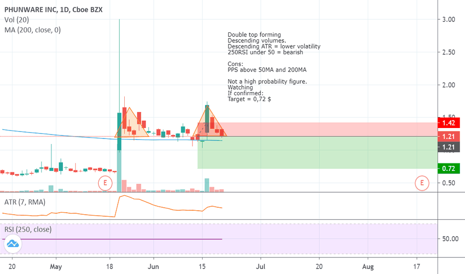
Task: Click the blue cloud TradingView logo icon
Action: (x=13, y=244)
